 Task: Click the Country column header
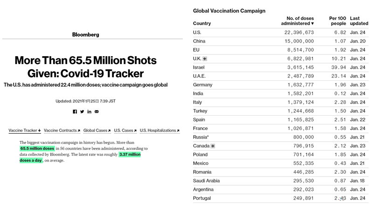pos(202,24)
